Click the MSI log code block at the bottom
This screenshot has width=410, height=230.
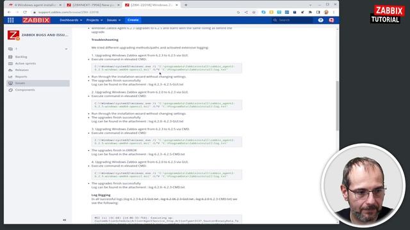167,219
